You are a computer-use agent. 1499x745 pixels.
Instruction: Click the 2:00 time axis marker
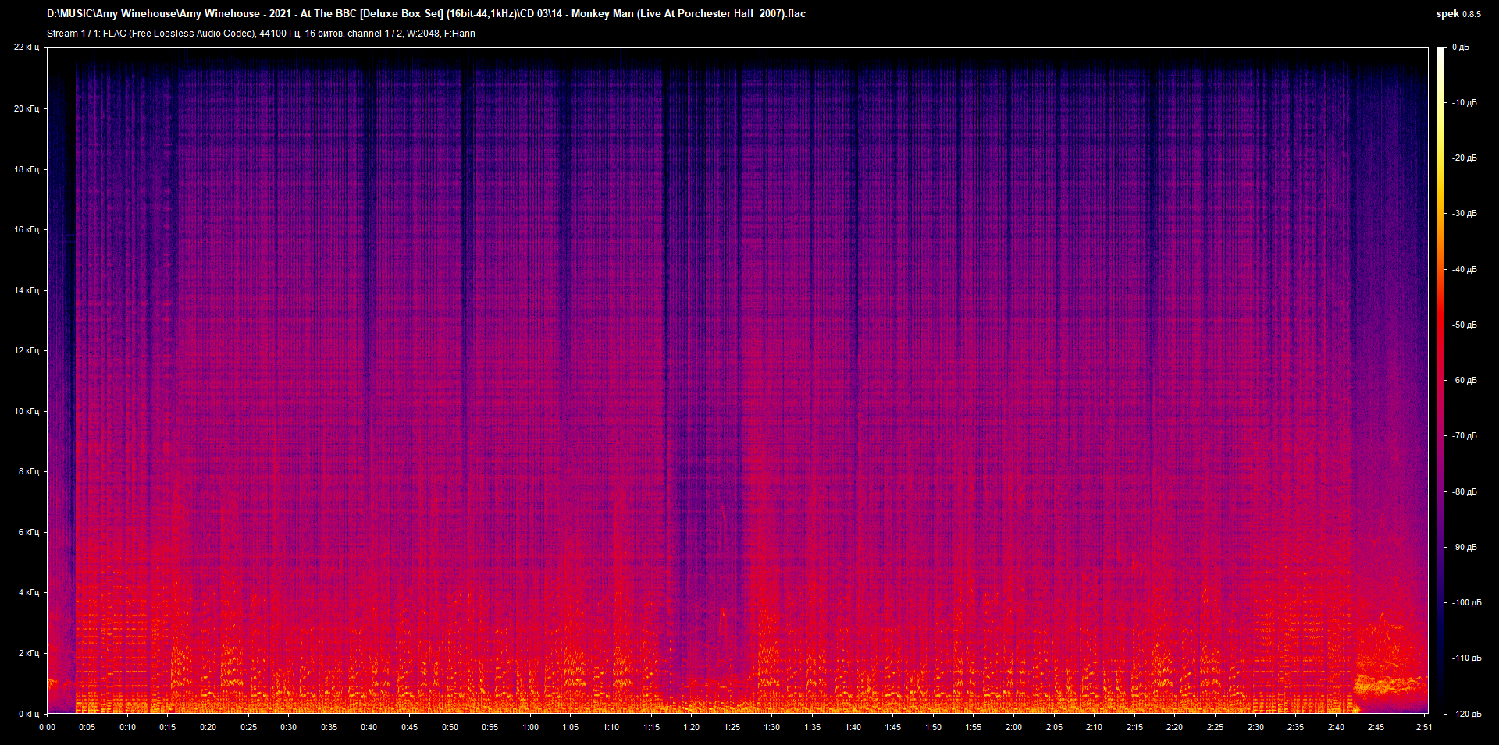(x=1013, y=727)
